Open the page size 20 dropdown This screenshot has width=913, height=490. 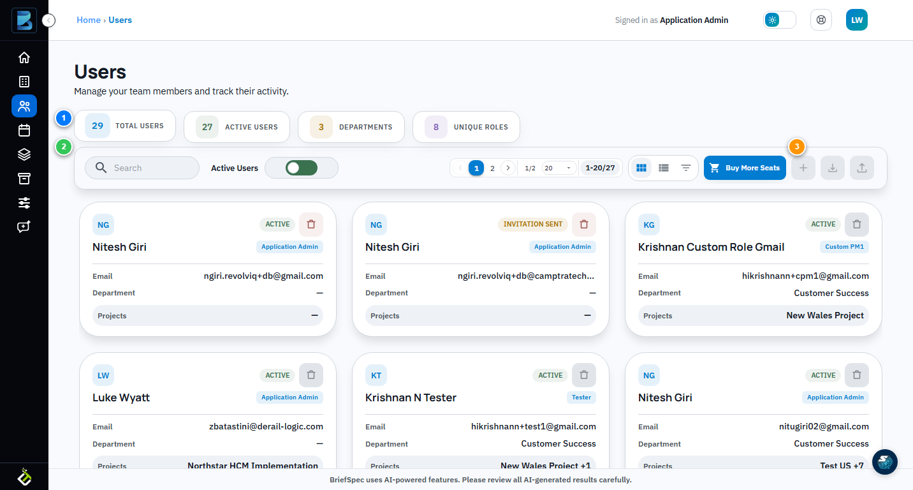pos(559,168)
